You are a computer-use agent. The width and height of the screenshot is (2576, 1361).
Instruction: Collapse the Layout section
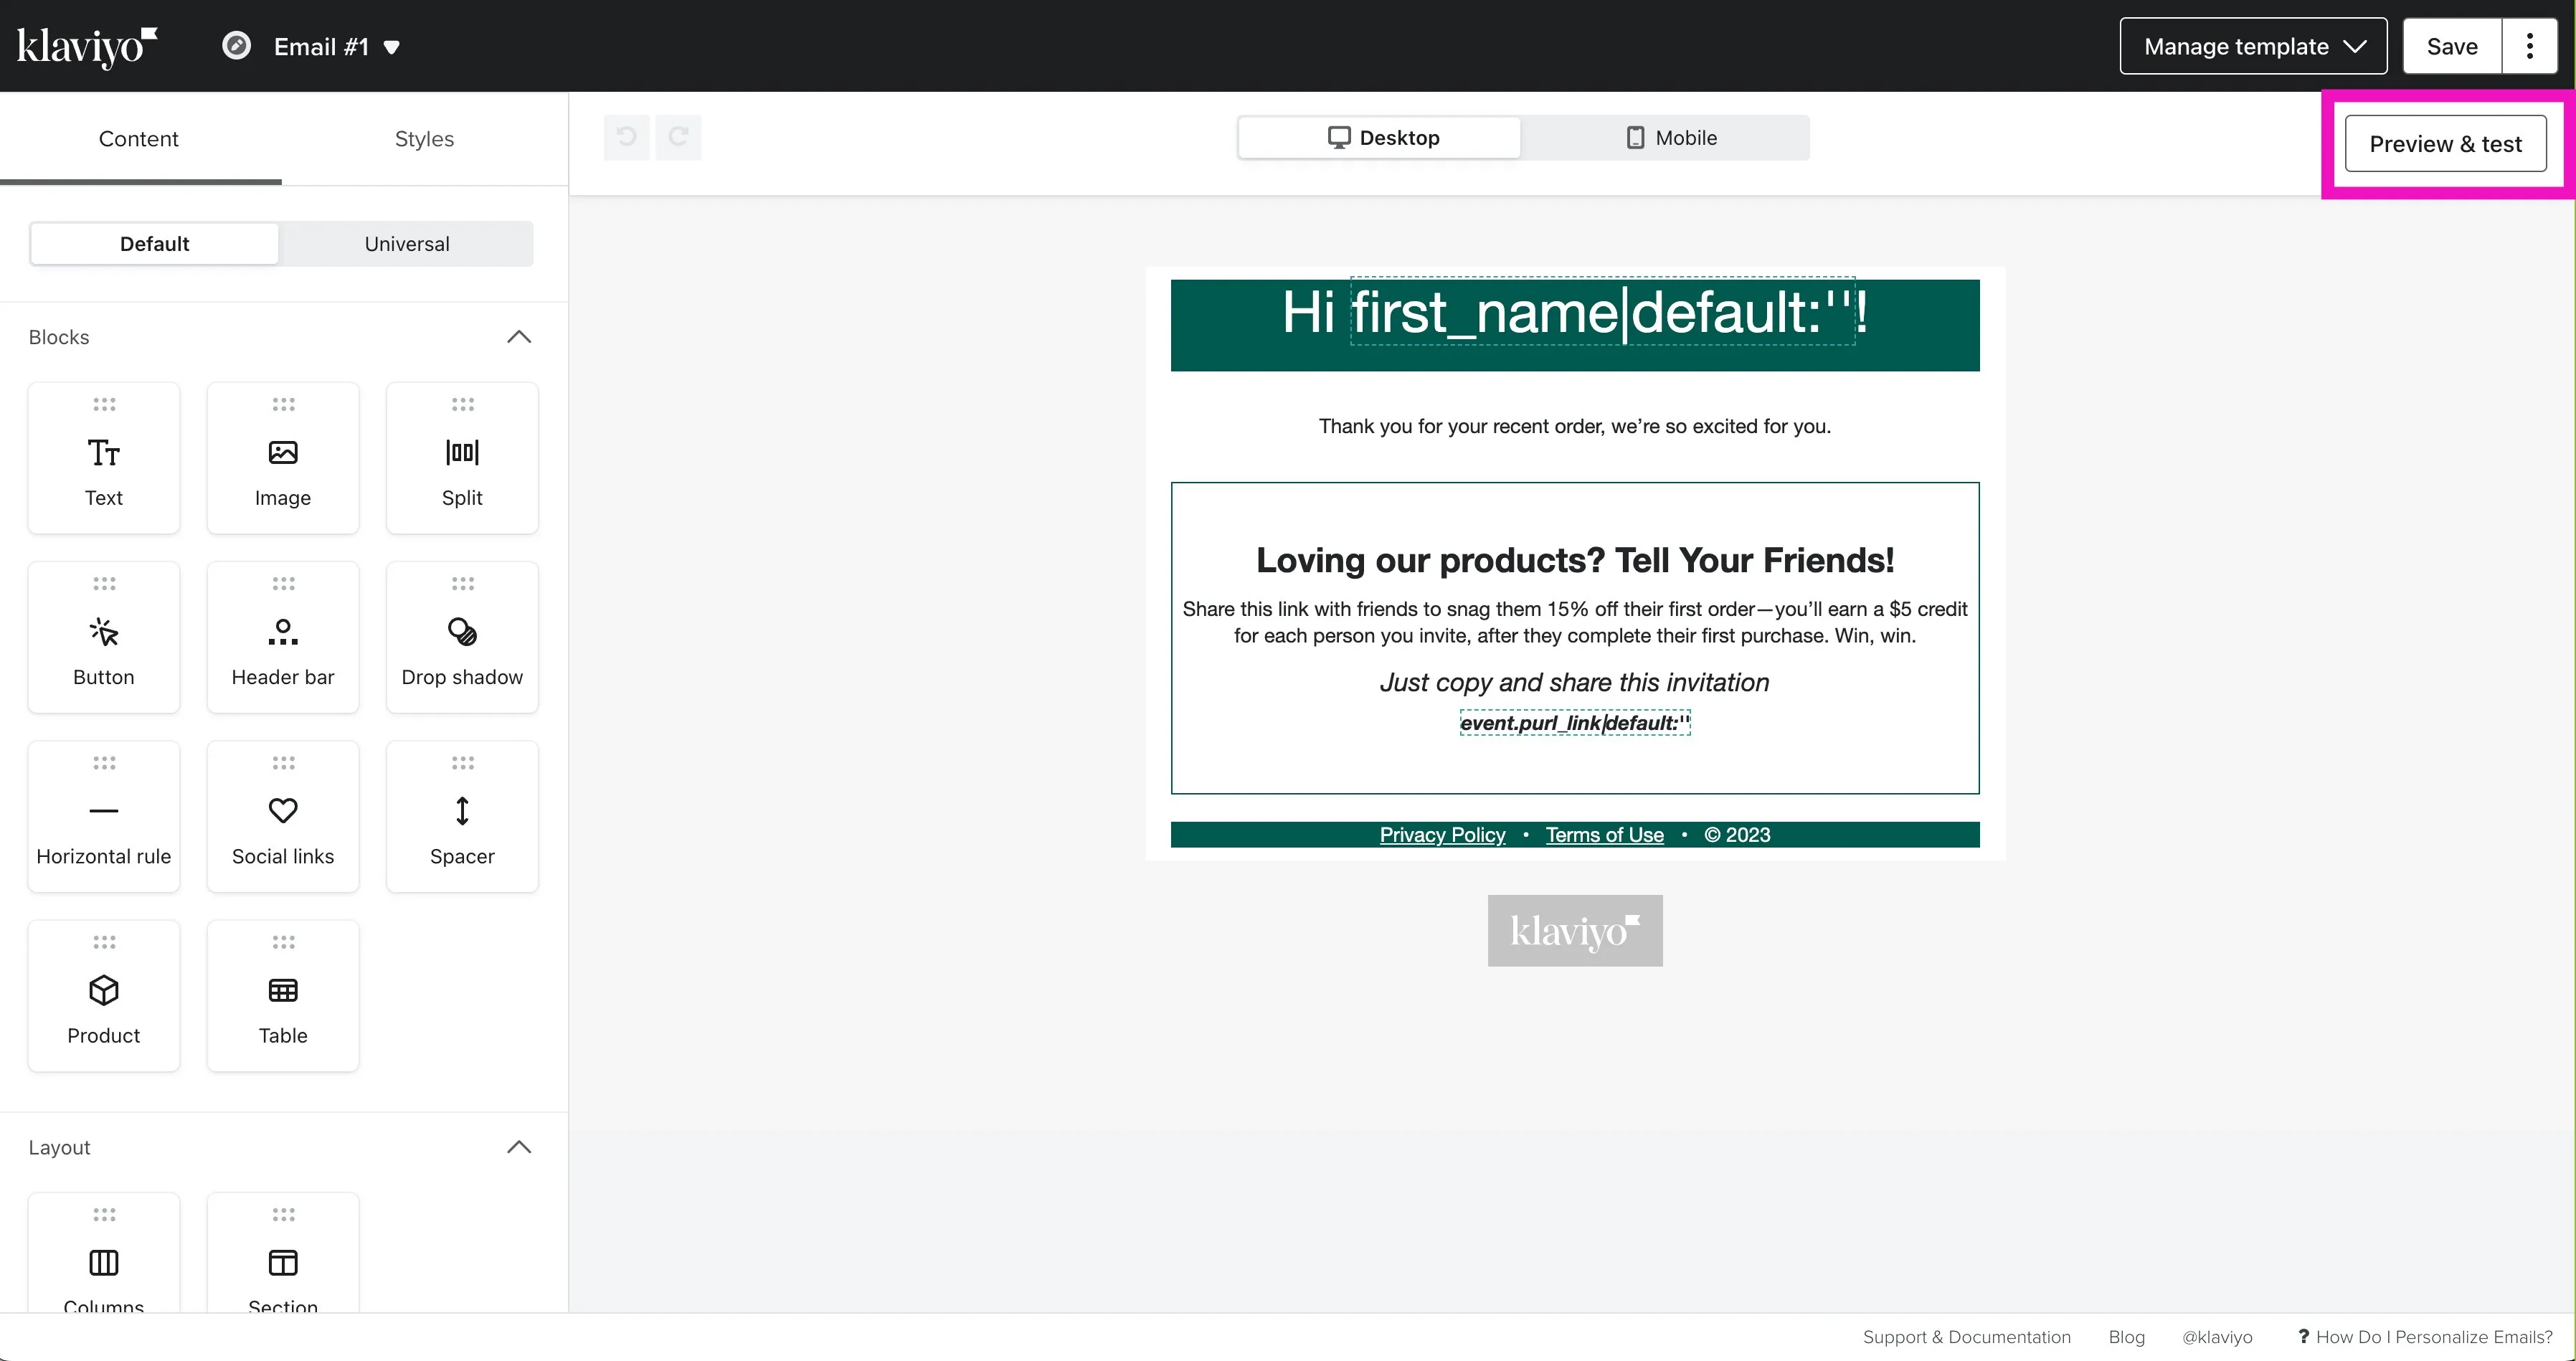(x=519, y=1147)
